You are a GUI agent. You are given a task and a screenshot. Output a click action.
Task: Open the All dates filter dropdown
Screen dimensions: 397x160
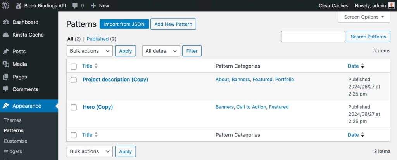[161, 51]
